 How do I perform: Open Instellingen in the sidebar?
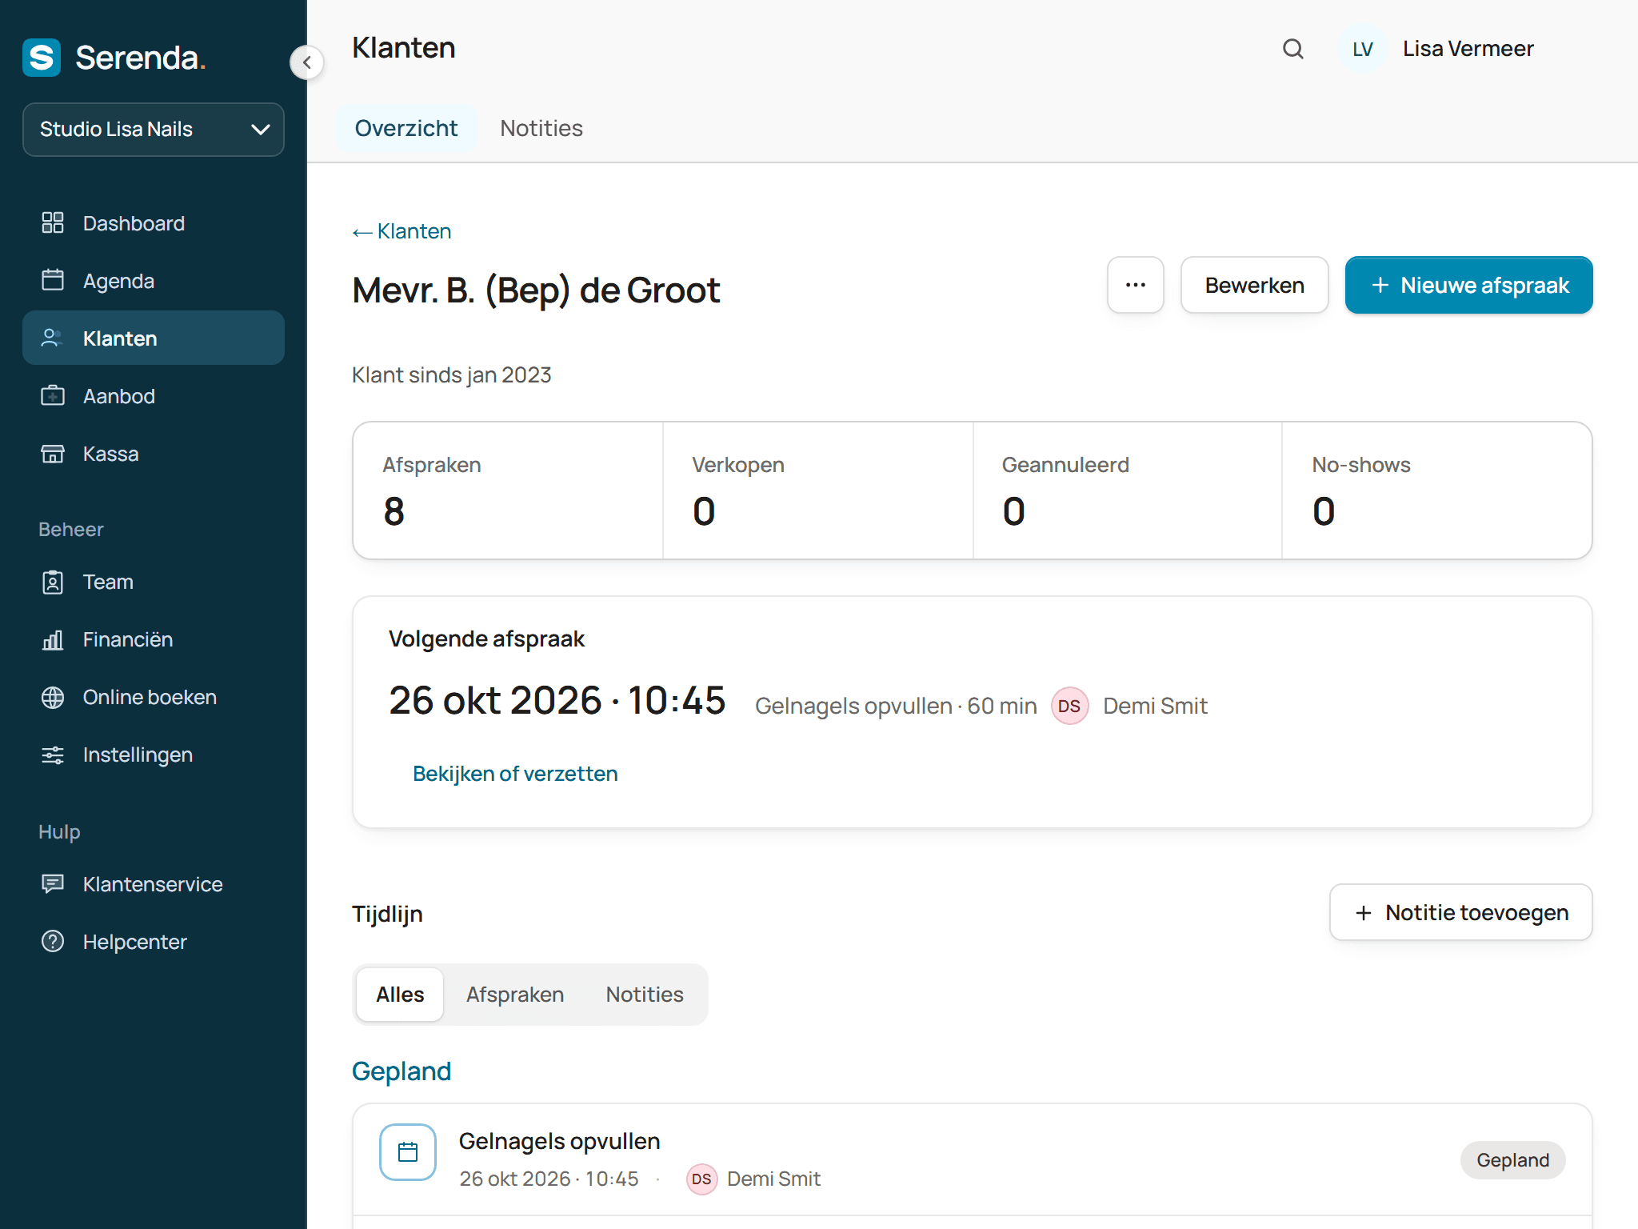[x=154, y=755]
